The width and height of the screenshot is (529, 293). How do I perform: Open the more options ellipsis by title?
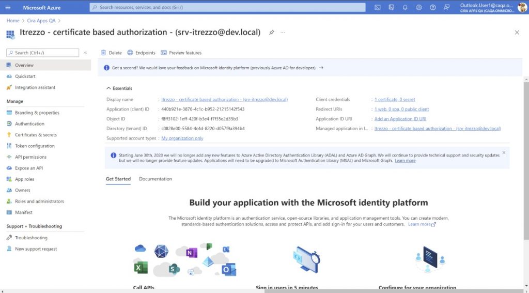pos(283,33)
